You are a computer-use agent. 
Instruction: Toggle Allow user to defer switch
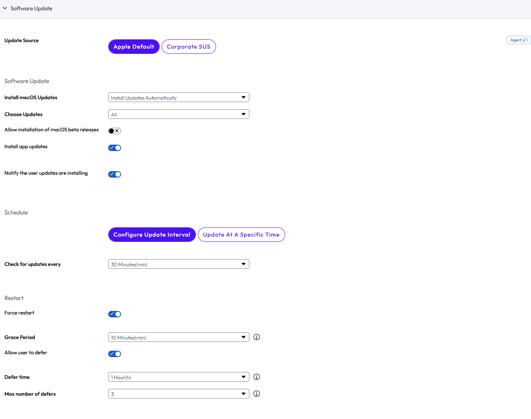tap(115, 354)
